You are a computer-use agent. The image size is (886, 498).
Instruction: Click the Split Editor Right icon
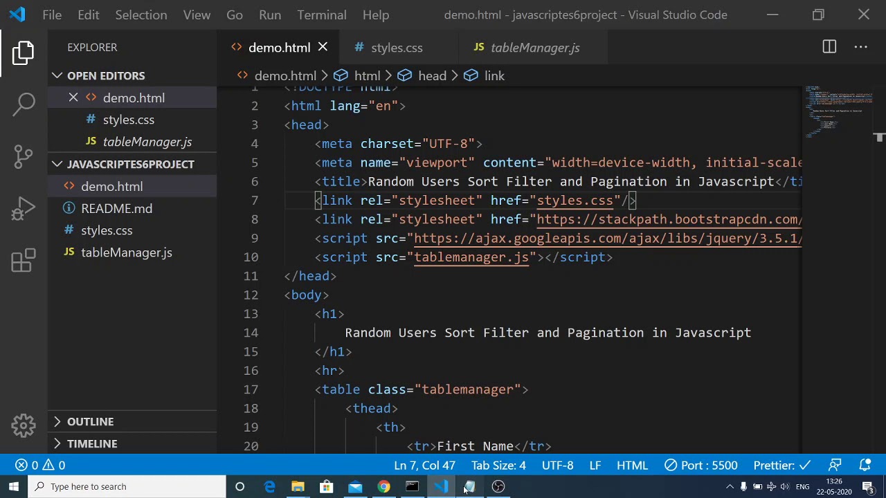[x=829, y=47]
